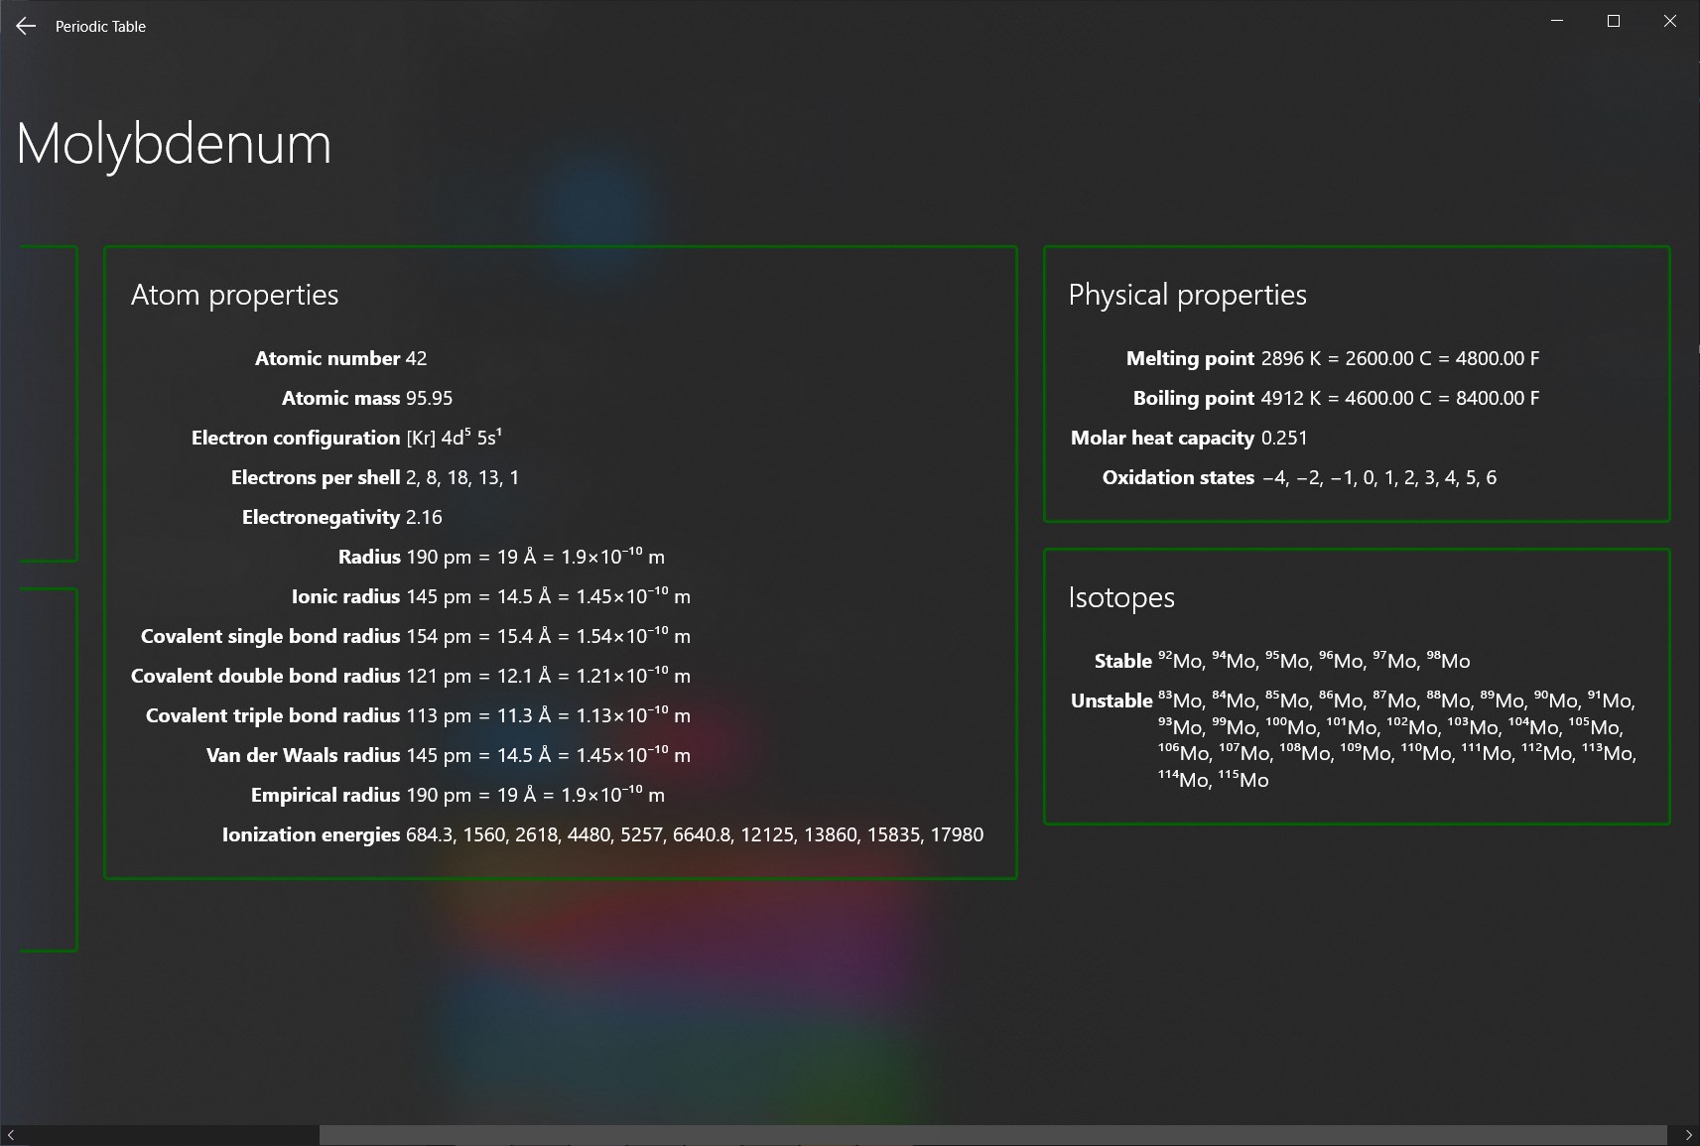Click the plain 'Radius' label

click(x=369, y=557)
